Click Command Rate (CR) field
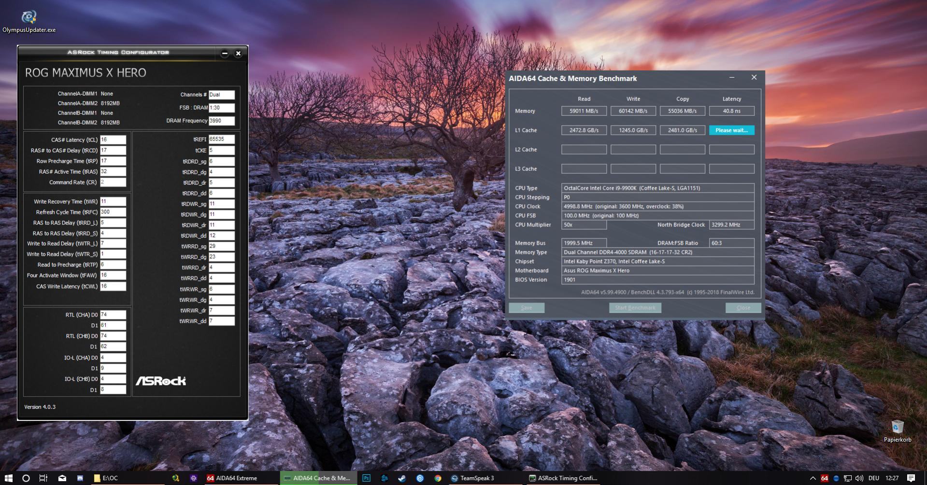Screen dimensions: 927x485 tap(113, 182)
